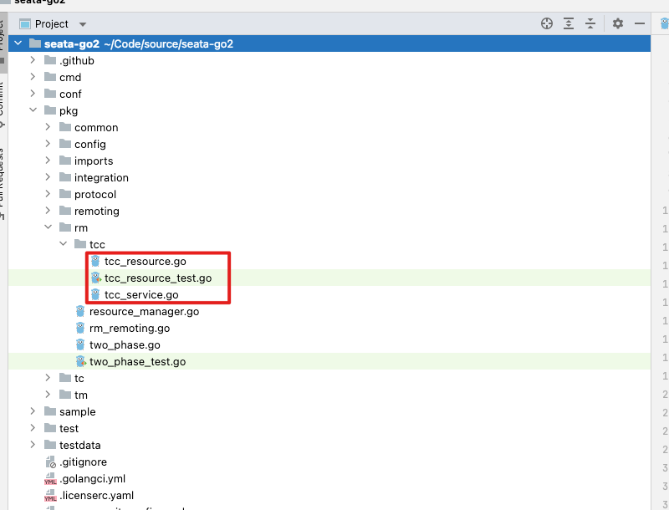The width and height of the screenshot is (669, 510).
Task: Click the gopher icon of tcc_resource.go
Action: pyautogui.click(x=95, y=261)
